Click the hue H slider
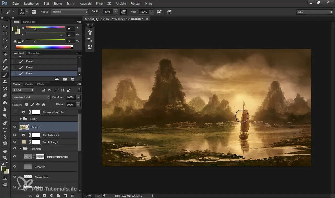Screen dimensions: 335x198 (x=45, y=28)
